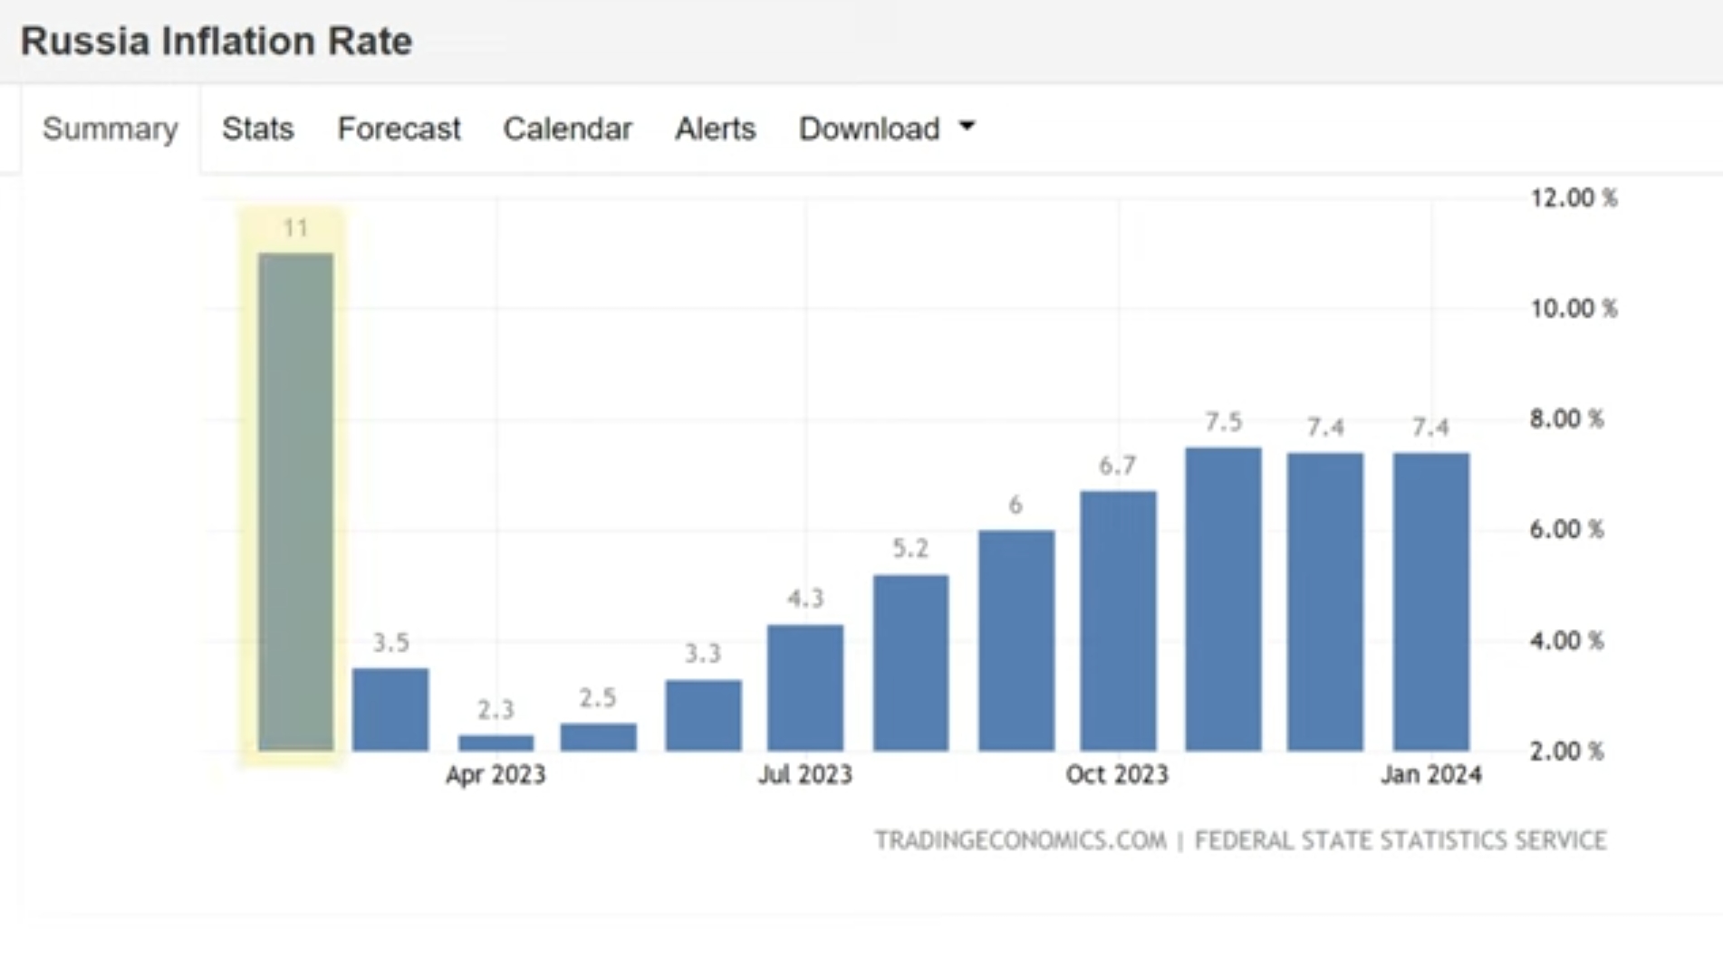The height and width of the screenshot is (977, 1723).
Task: Click the value label 4.3
Action: point(805,599)
